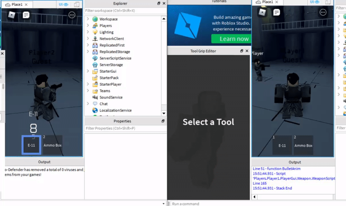Select E-11 hotbar slot in right viewport
Screen dimensions: 346x206
coord(282,145)
